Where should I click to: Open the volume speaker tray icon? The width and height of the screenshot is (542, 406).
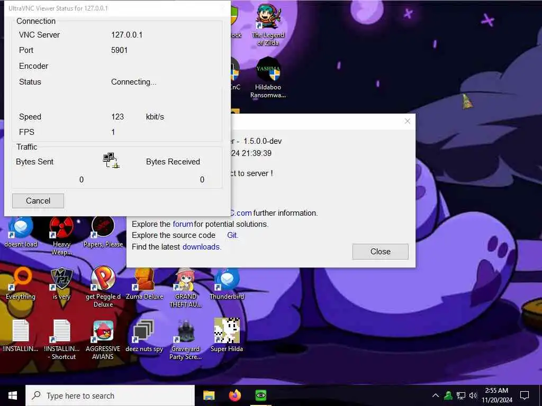point(473,395)
